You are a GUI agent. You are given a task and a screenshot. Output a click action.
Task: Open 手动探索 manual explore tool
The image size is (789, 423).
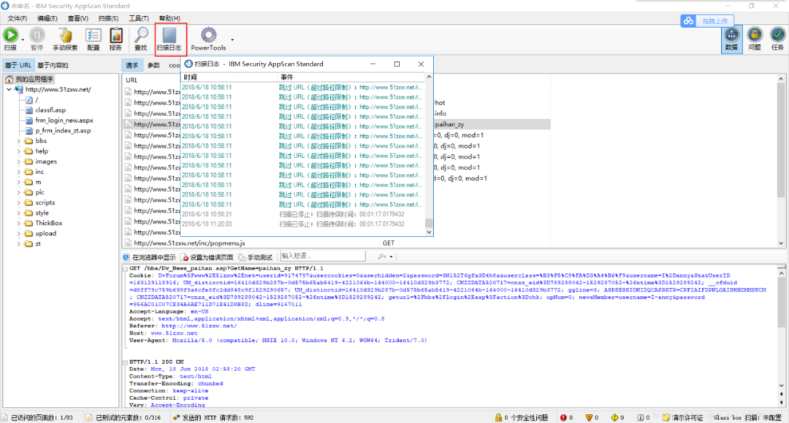tap(65, 39)
